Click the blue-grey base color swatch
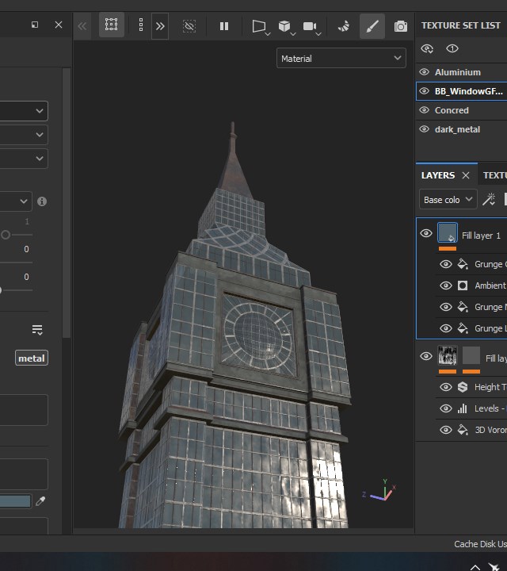This screenshot has width=507, height=571. click(x=15, y=501)
